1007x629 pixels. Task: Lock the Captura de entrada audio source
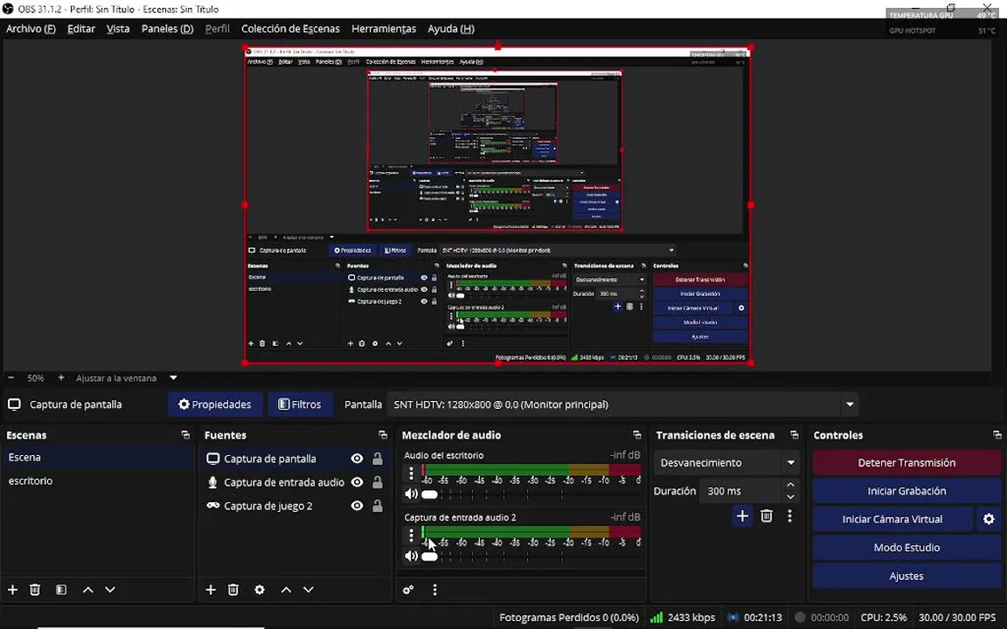tap(378, 482)
